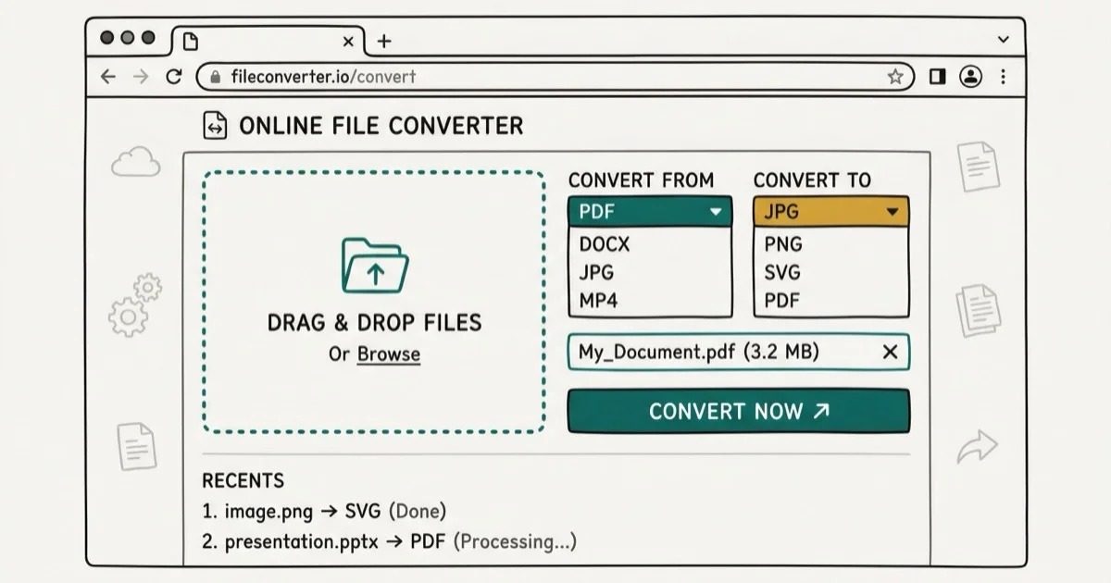Expand the tab search chevron

pyautogui.click(x=1003, y=40)
